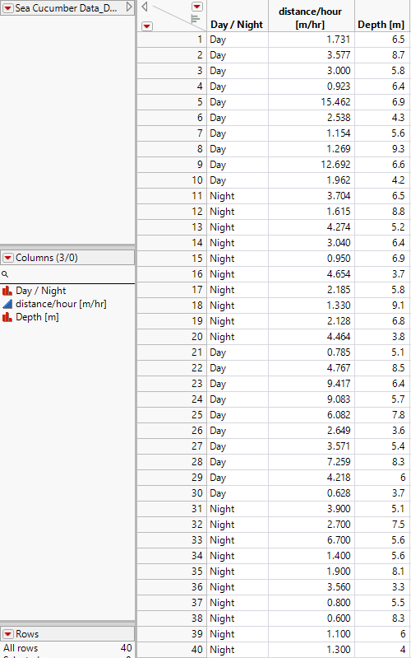Select row number 5 in the table

pyautogui.click(x=172, y=102)
